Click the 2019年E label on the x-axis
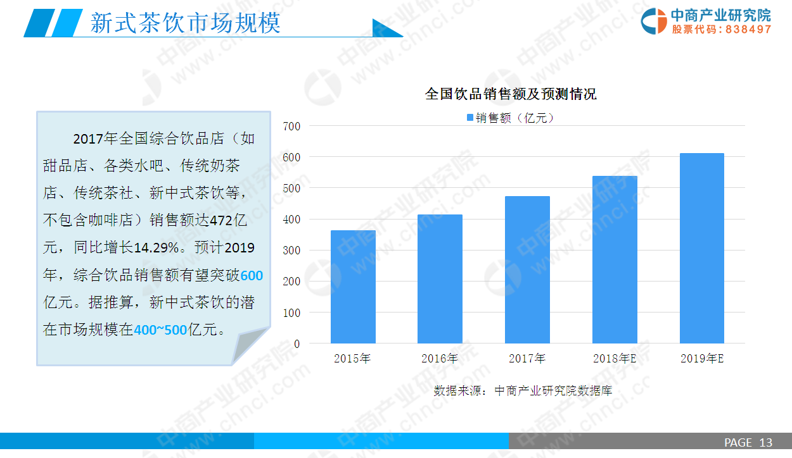This screenshot has height=458, width=792. point(702,359)
